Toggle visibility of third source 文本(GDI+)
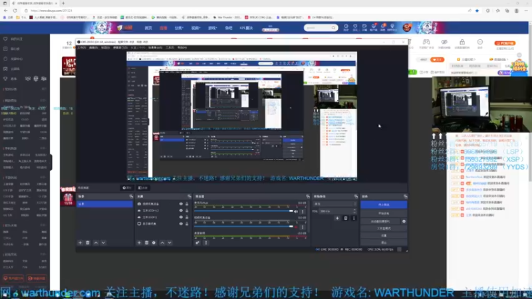This screenshot has width=532, height=299. [181, 217]
